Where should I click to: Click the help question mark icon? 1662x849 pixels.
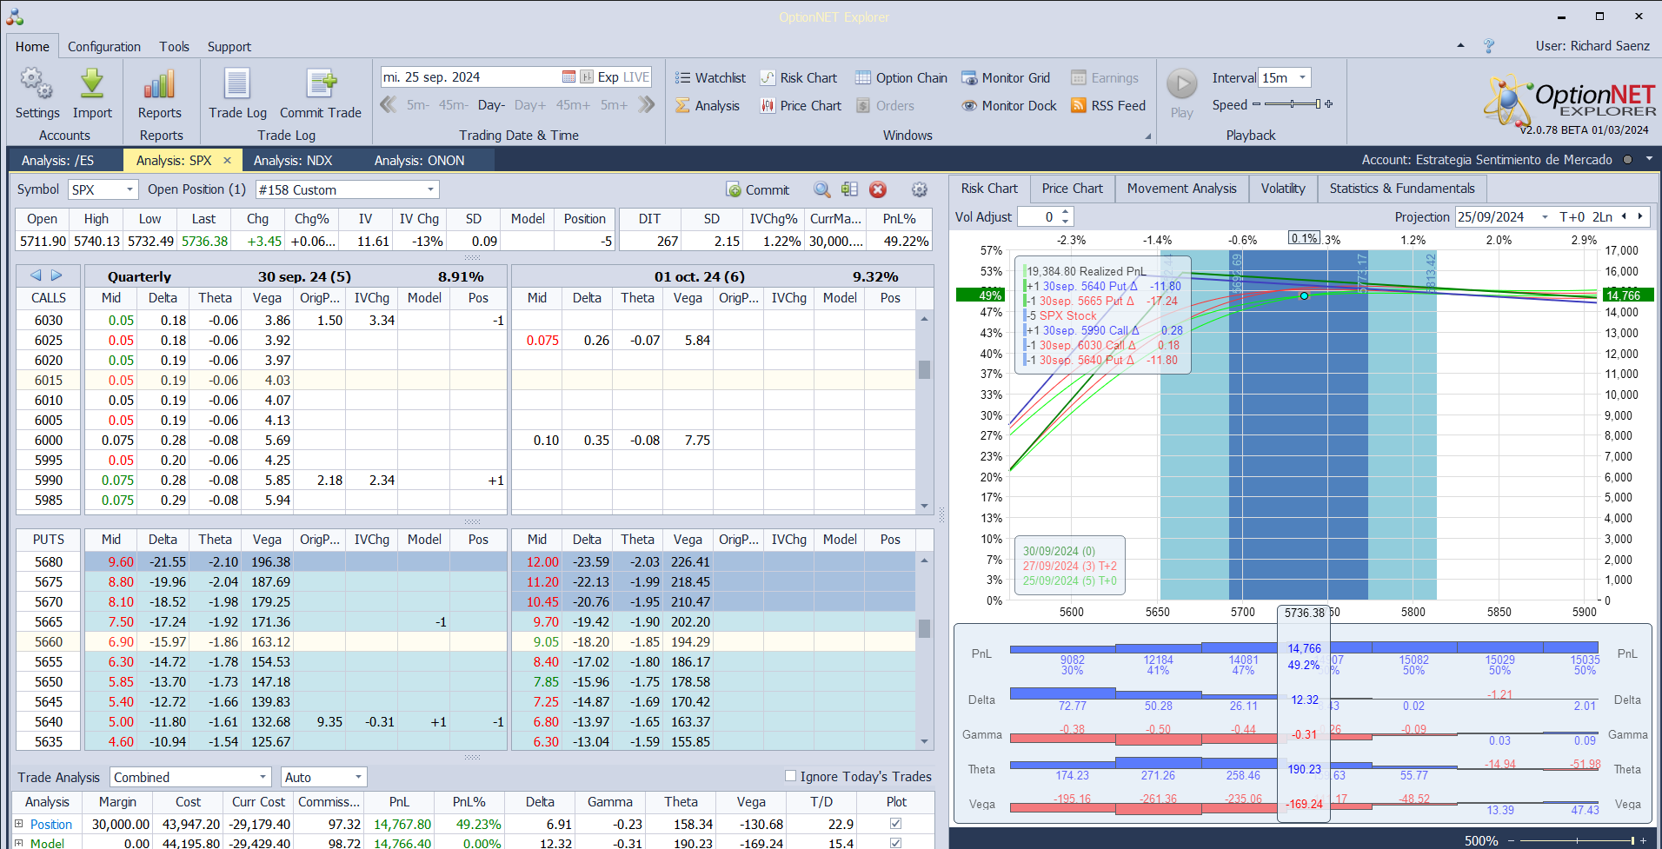click(x=1489, y=46)
